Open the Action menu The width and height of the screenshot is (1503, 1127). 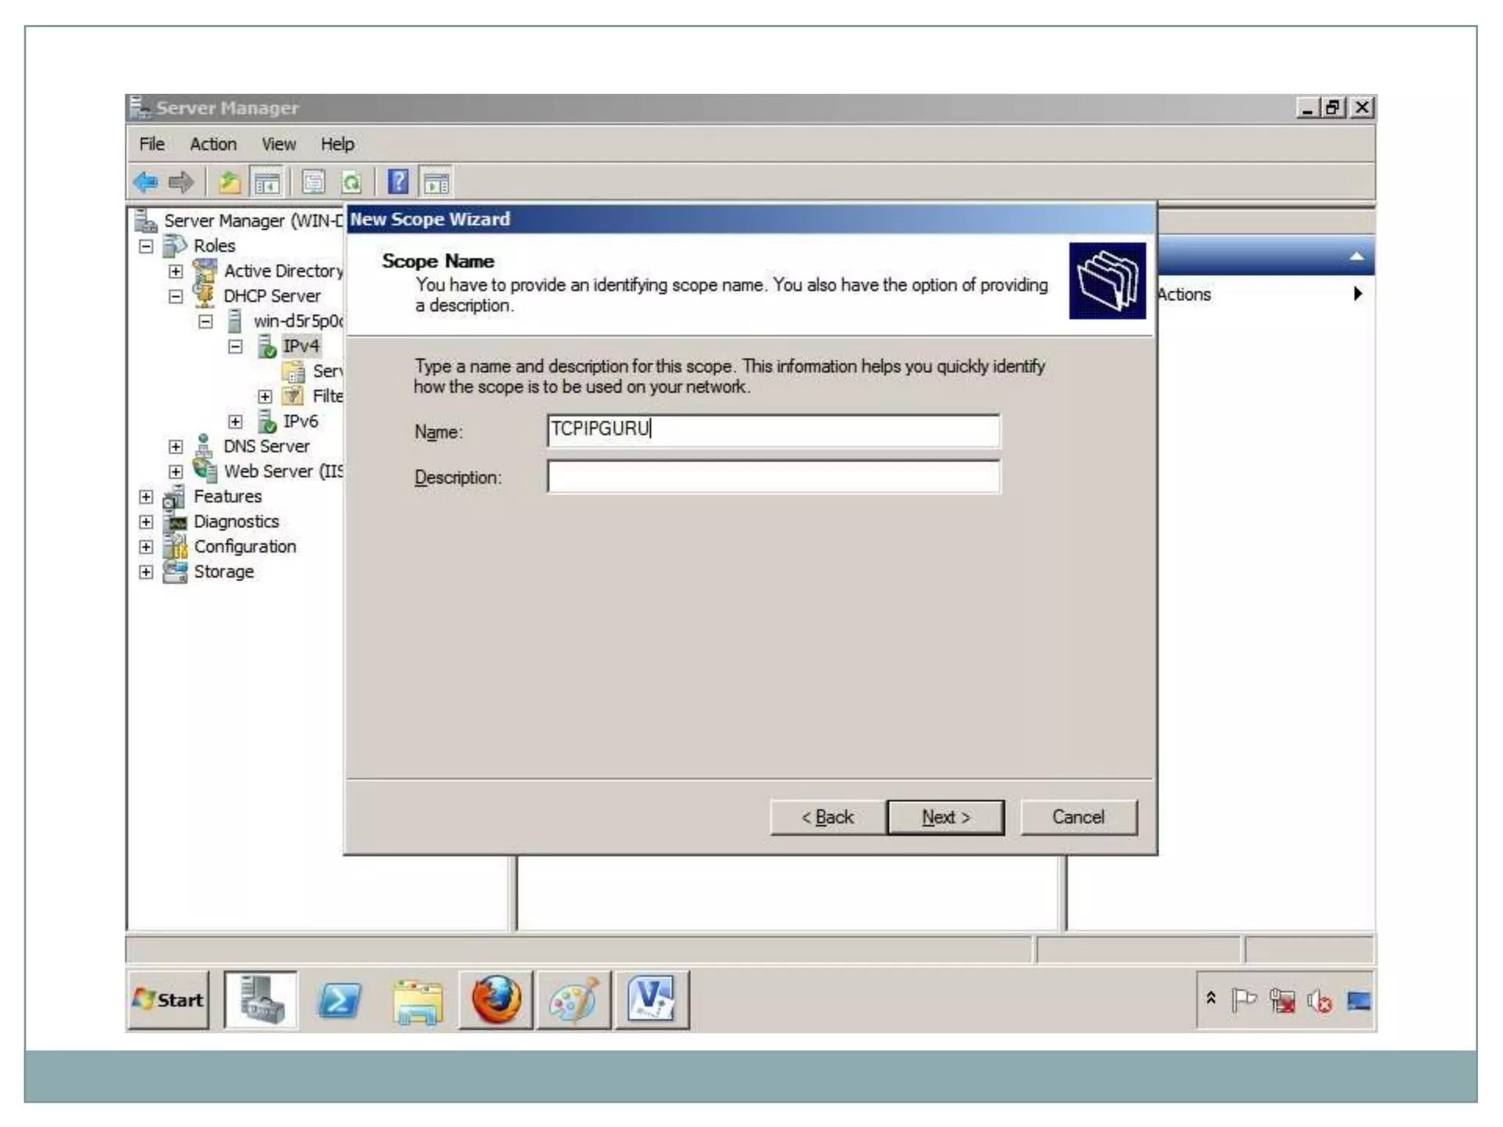(x=214, y=144)
